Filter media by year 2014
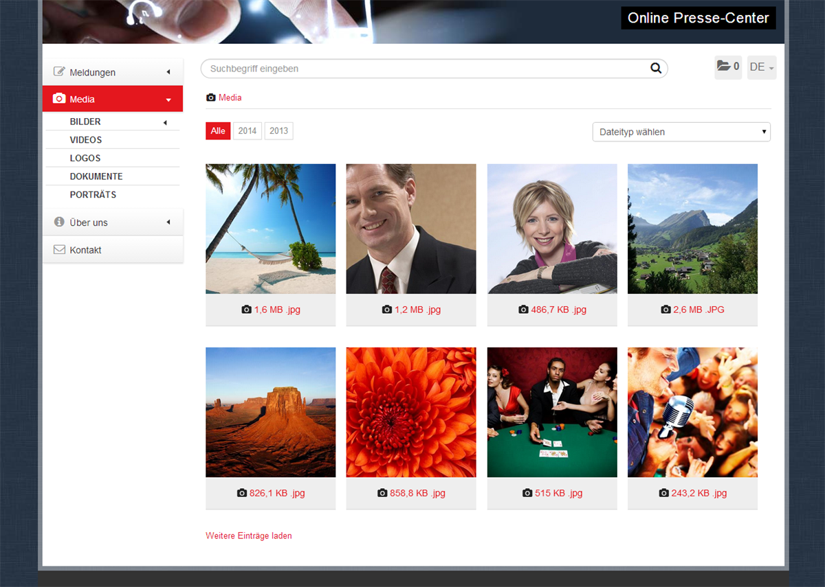 tap(247, 131)
